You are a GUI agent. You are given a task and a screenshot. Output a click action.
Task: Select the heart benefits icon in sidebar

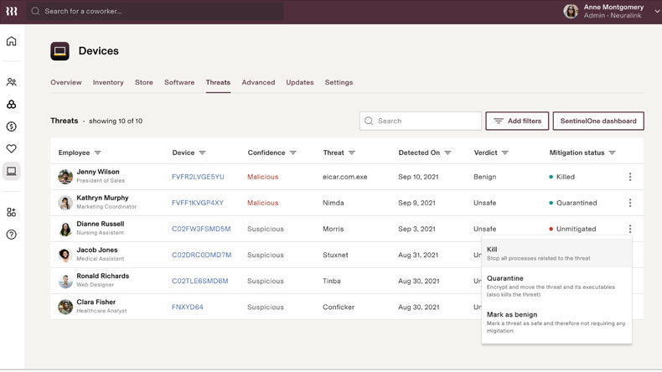click(12, 149)
